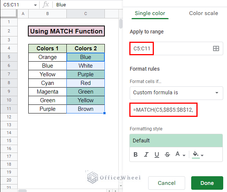Select the Purple cell in Colors 1
227x192 pixels.
[x=48, y=109]
